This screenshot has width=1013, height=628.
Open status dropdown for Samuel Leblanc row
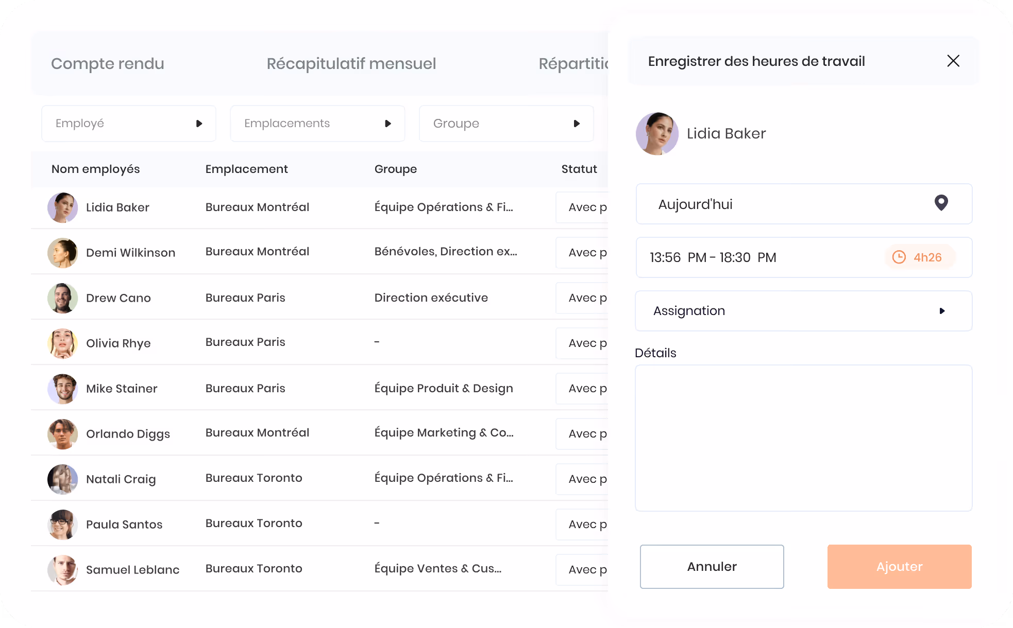[582, 570]
